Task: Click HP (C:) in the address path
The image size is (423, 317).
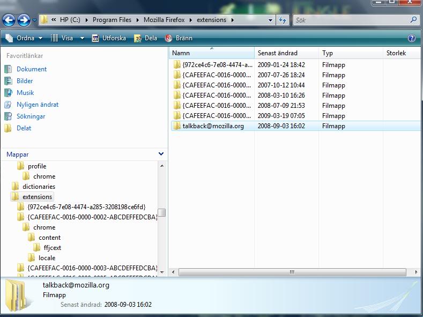Action: point(70,20)
